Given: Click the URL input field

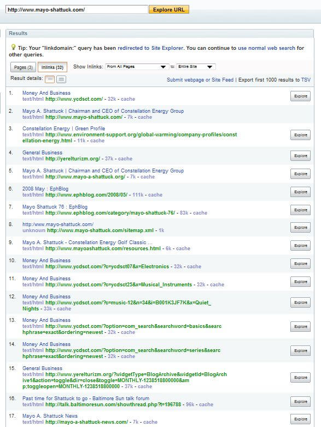Looking at the screenshot, I should pyautogui.click(x=77, y=9).
